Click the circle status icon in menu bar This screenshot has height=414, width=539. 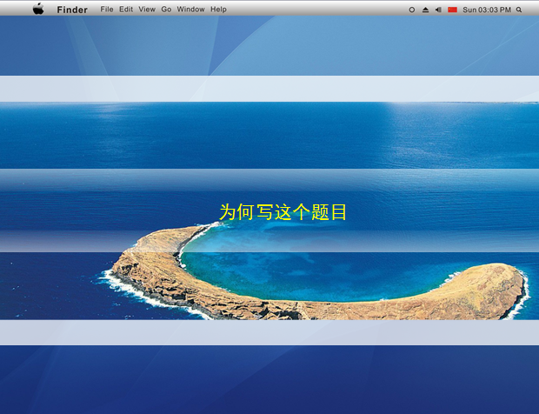pyautogui.click(x=411, y=10)
